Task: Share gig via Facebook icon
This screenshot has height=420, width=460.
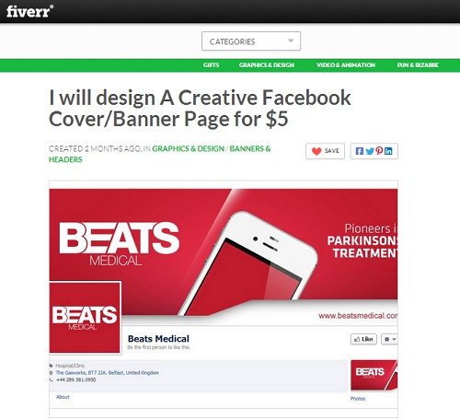Action: tap(360, 151)
